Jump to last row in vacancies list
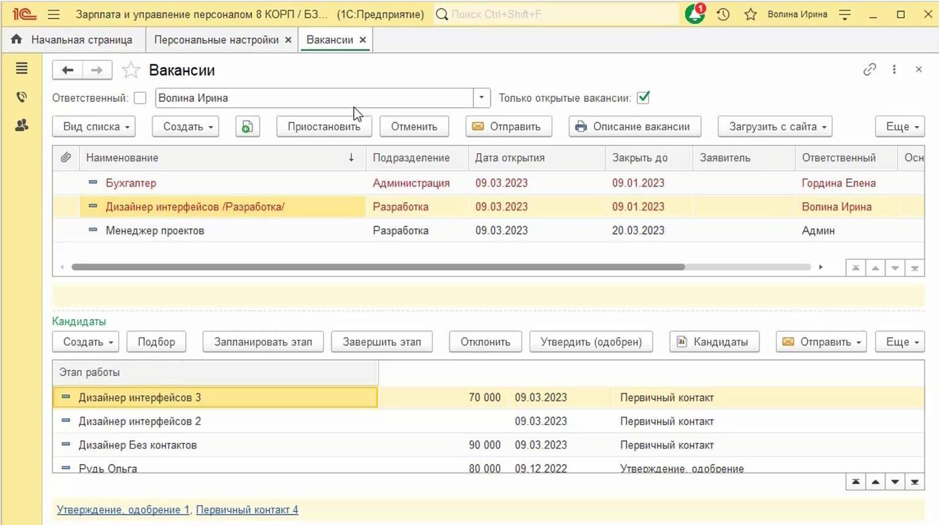Viewport: 939px width, 525px height. tap(914, 268)
